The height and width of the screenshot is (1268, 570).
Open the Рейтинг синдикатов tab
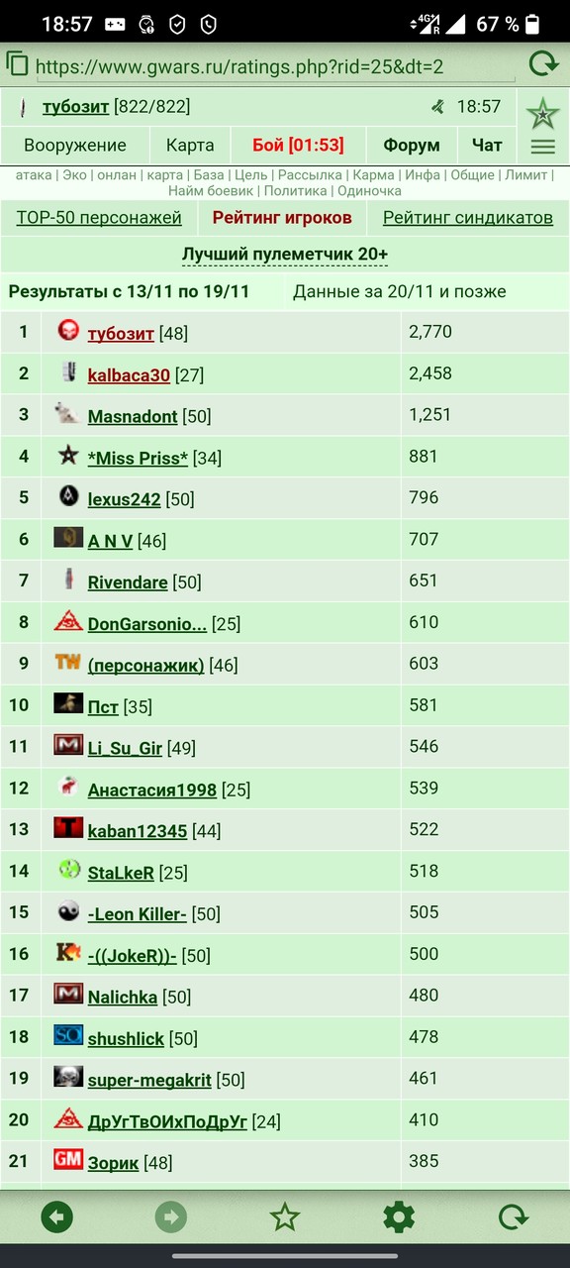[x=468, y=218]
